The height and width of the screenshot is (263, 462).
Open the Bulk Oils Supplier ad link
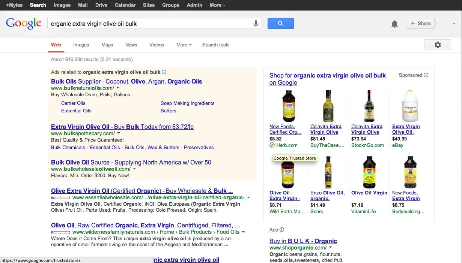[126, 81]
